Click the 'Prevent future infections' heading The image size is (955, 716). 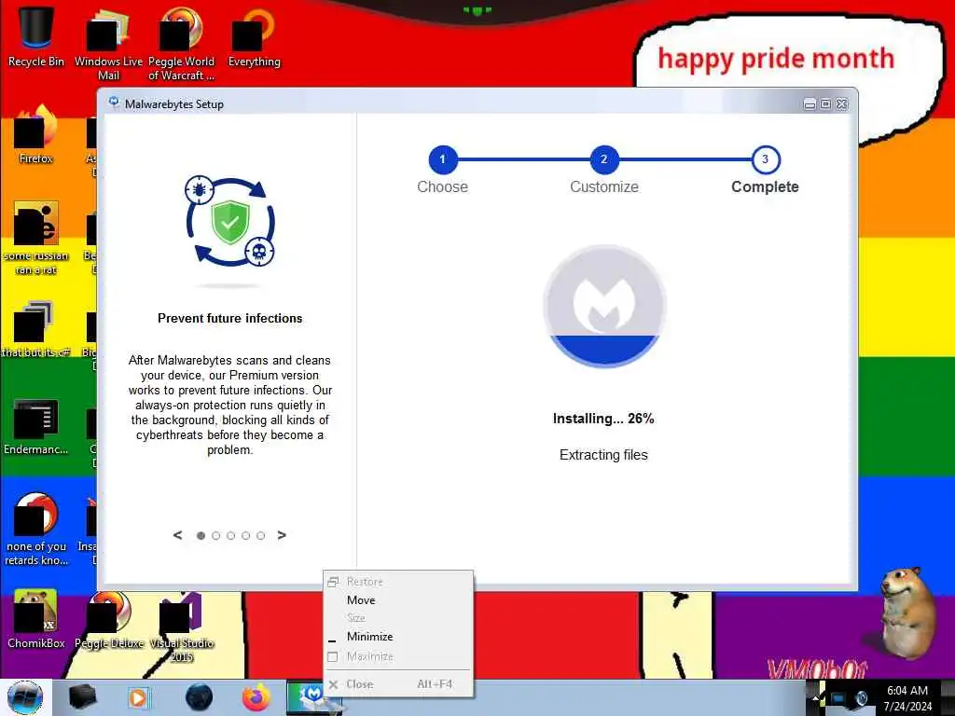click(229, 319)
